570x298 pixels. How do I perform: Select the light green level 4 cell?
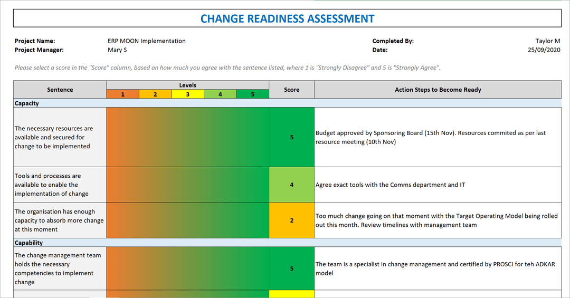[x=220, y=94]
